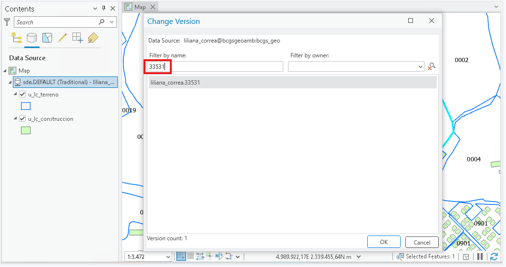Select the List By Data Source cylinder icon
Viewport: 506px width, 267px height.
31,38
